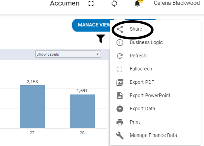The width and height of the screenshot is (204, 146).
Task: Click the Export PDF icon
Action: pyautogui.click(x=119, y=82)
